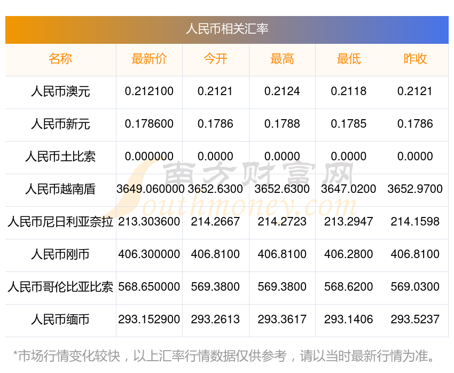454x373 pixels.
Task: Click the 406.2800 low value
Action: pos(349,254)
